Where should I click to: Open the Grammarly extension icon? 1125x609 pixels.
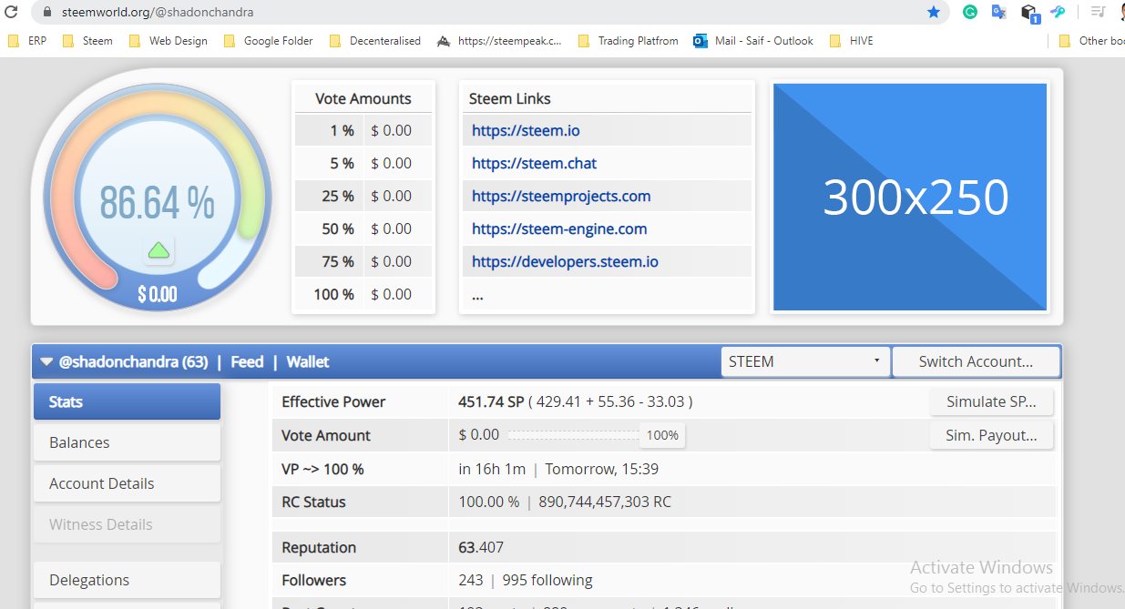click(970, 13)
